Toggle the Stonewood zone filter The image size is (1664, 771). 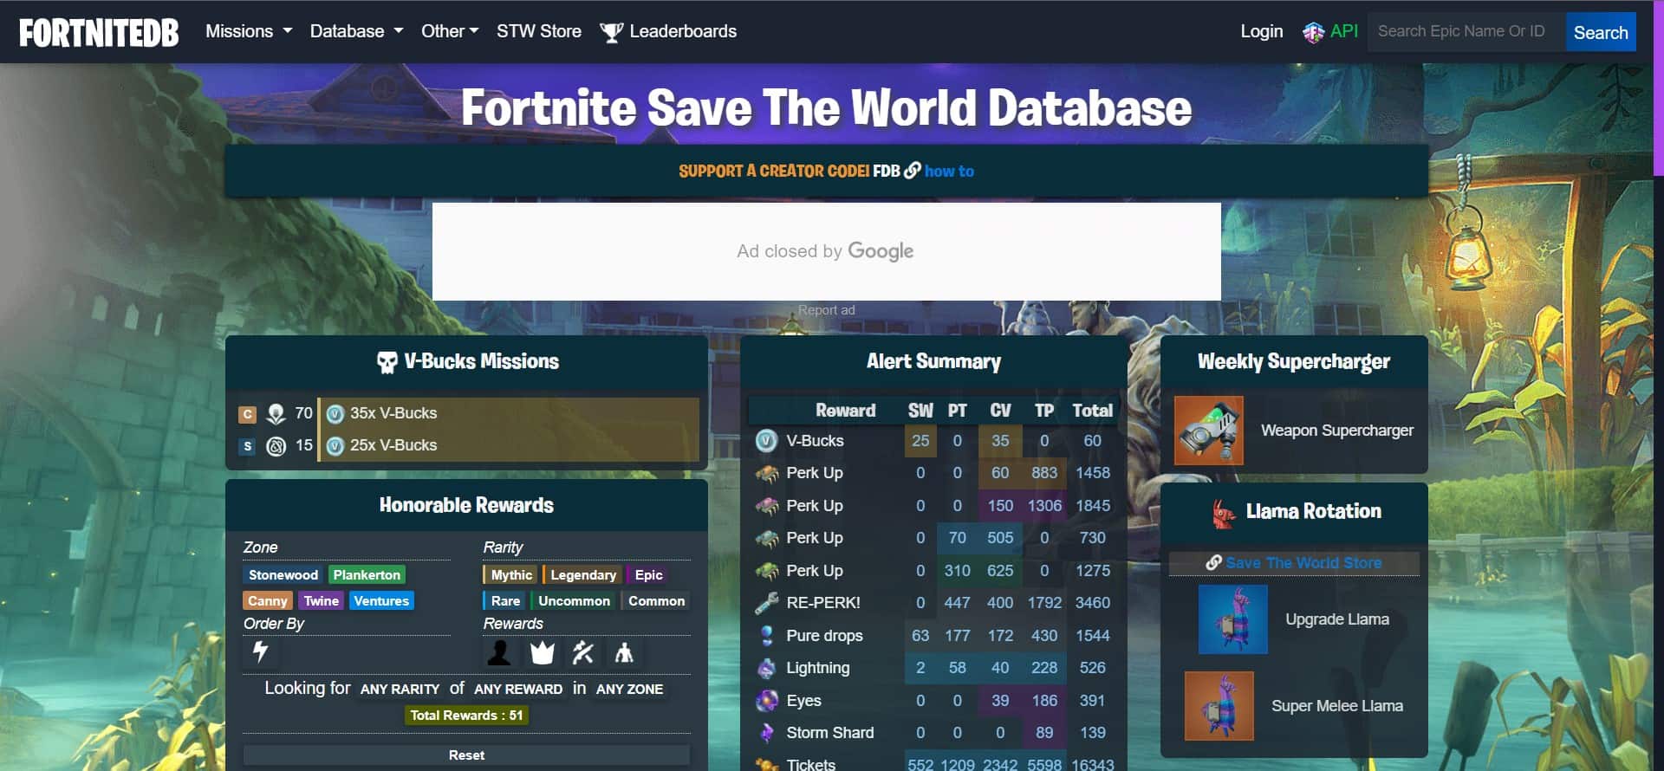coord(283,575)
